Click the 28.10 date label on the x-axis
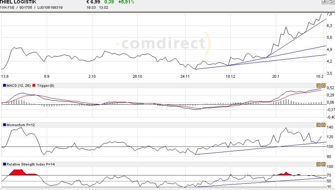 [137, 76]
